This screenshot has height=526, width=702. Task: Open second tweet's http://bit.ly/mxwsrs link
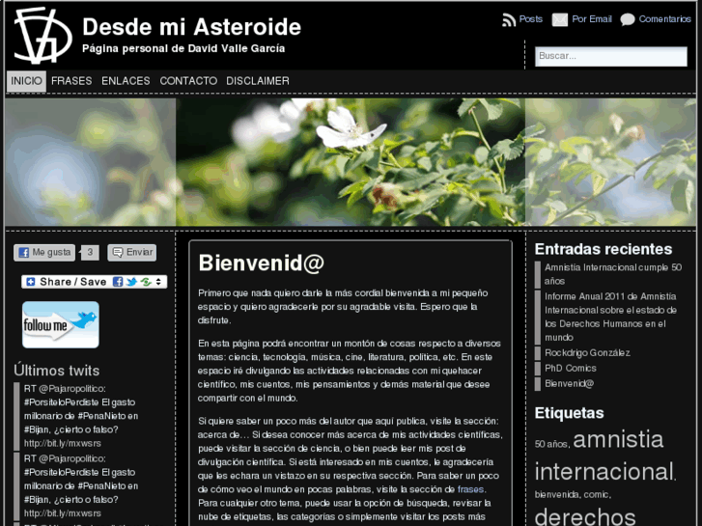coord(63,513)
